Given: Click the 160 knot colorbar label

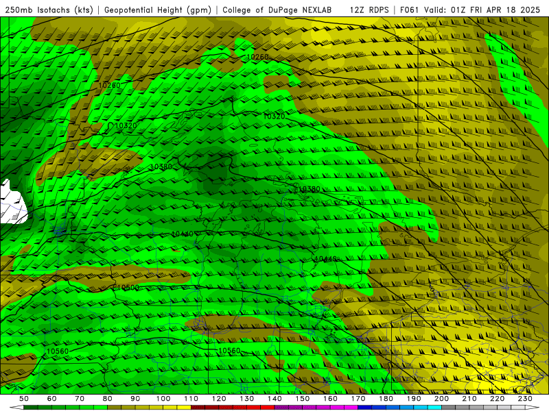Looking at the screenshot, I should 330,399.
